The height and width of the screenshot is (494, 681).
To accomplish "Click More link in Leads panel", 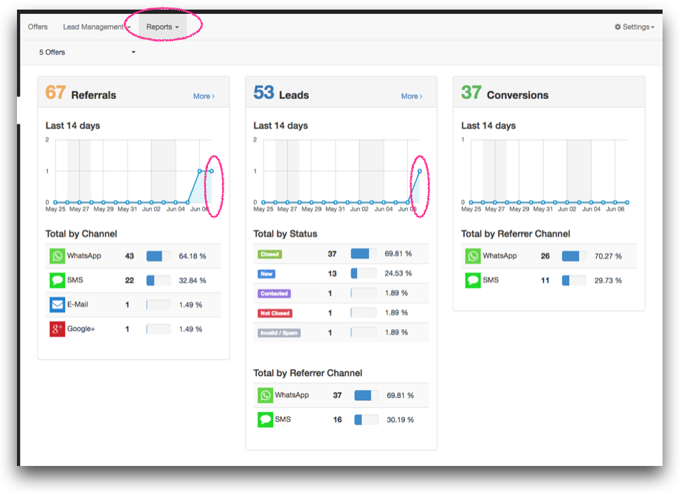I will 412,96.
